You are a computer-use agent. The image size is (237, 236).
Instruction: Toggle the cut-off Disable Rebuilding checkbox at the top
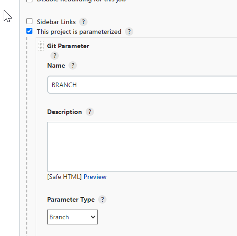click(x=29, y=1)
